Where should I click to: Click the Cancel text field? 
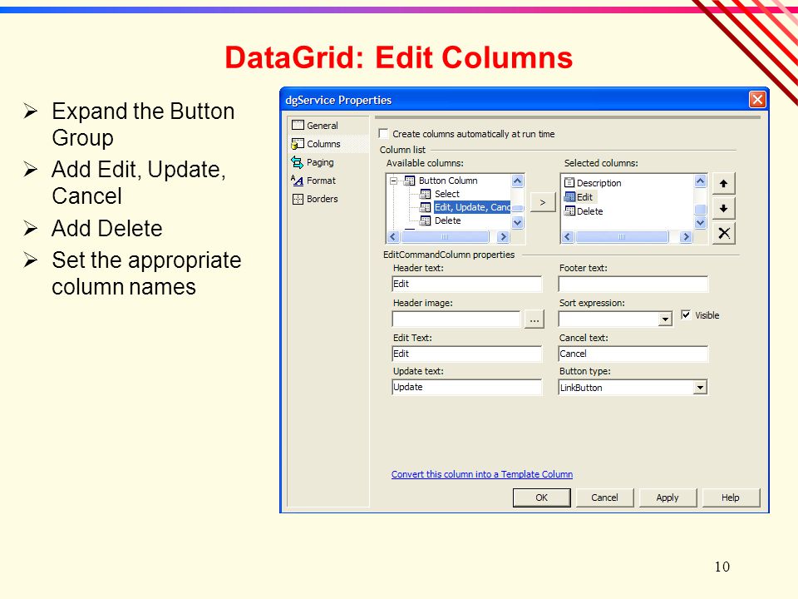pyautogui.click(x=633, y=354)
